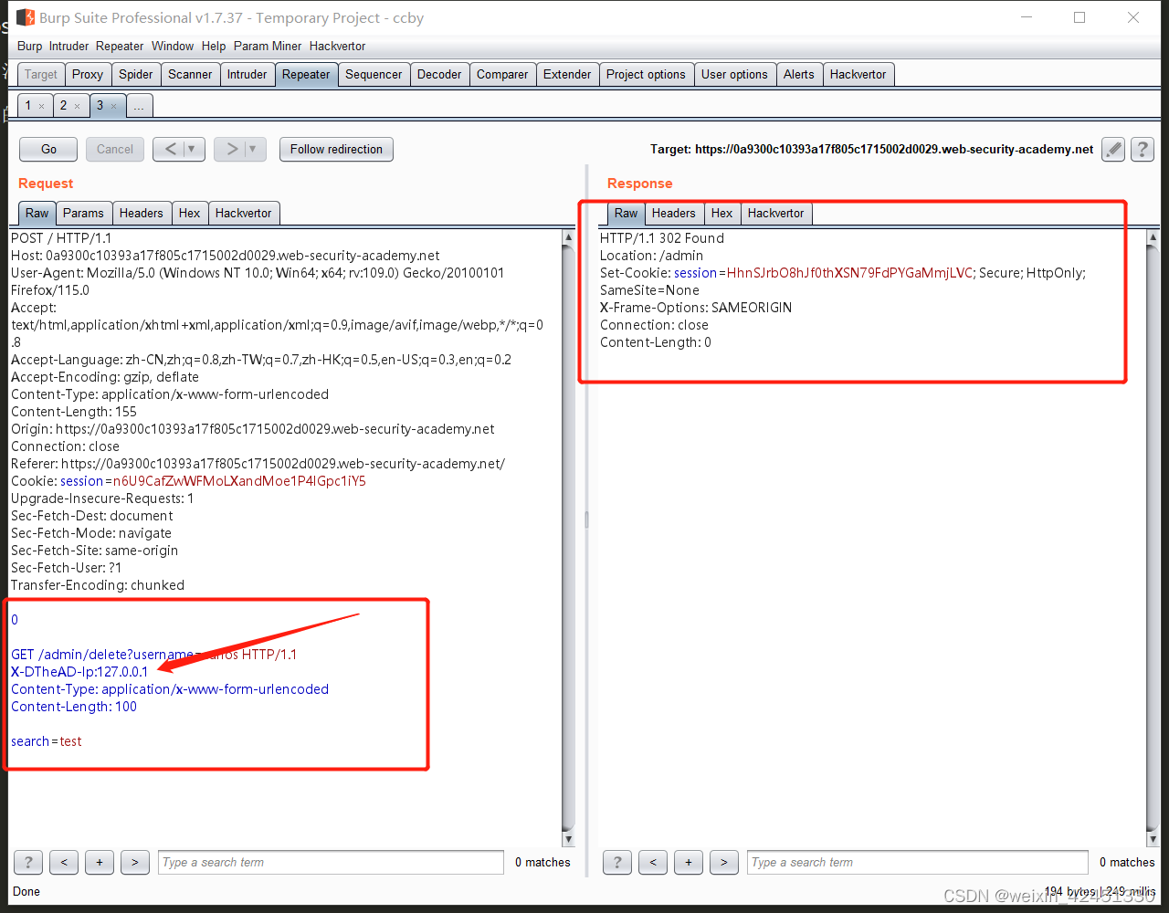This screenshot has width=1169, height=913.
Task: Open the Repeater menu in menu bar
Action: pos(120,46)
